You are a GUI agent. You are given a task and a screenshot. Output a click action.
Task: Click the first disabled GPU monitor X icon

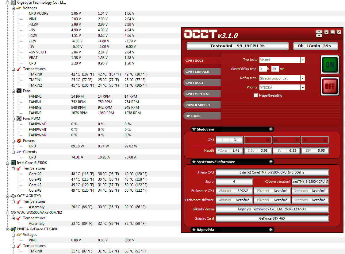point(247,140)
